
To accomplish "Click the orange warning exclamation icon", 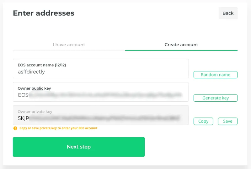I will [15, 128].
